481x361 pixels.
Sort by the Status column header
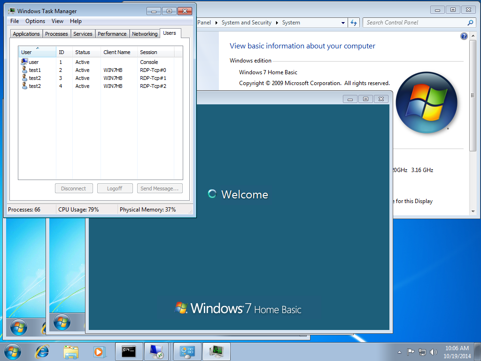pos(86,52)
